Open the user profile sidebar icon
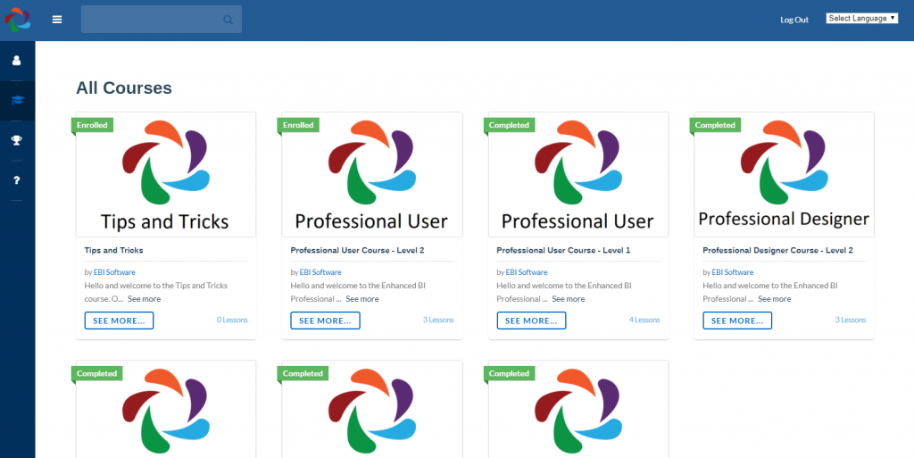The image size is (914, 458). [x=16, y=60]
